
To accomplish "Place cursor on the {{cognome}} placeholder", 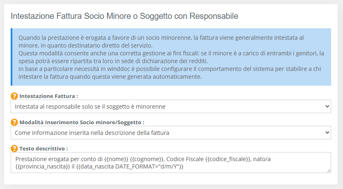I will (x=147, y=159).
